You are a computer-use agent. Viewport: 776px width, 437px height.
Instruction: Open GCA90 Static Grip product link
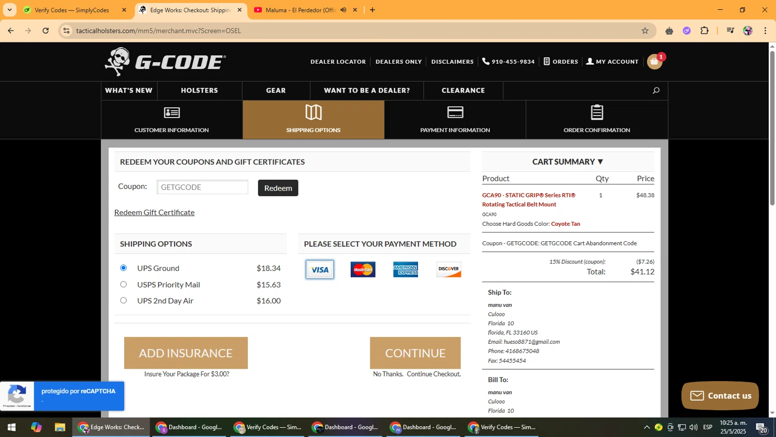click(x=529, y=200)
